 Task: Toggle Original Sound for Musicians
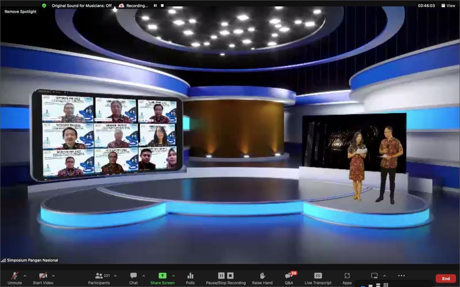81,6
